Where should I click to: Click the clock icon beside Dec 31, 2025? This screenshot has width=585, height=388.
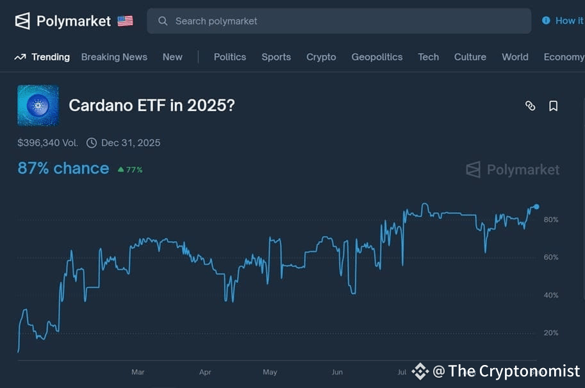click(92, 143)
